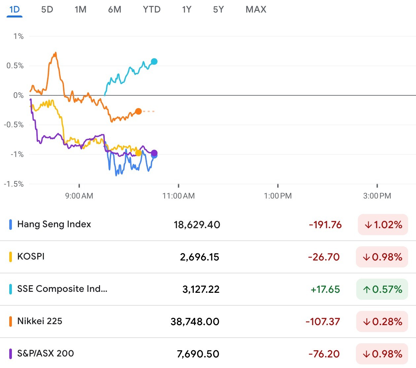This screenshot has height=368, width=416.
Task: Click the -1.5% y-axis label
Action: click(x=14, y=184)
